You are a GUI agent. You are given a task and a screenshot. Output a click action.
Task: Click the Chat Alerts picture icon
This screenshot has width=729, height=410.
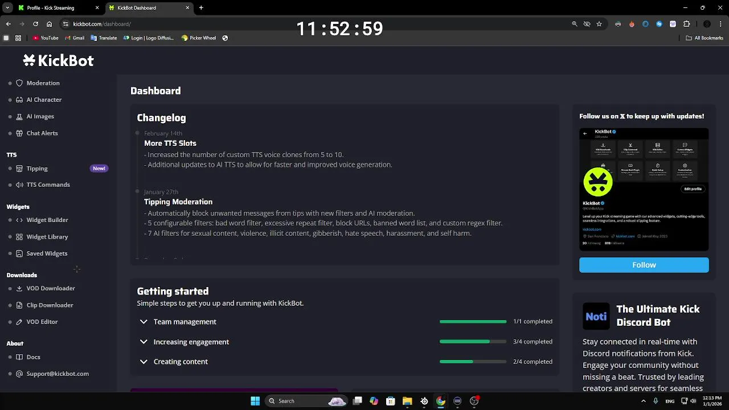19,133
